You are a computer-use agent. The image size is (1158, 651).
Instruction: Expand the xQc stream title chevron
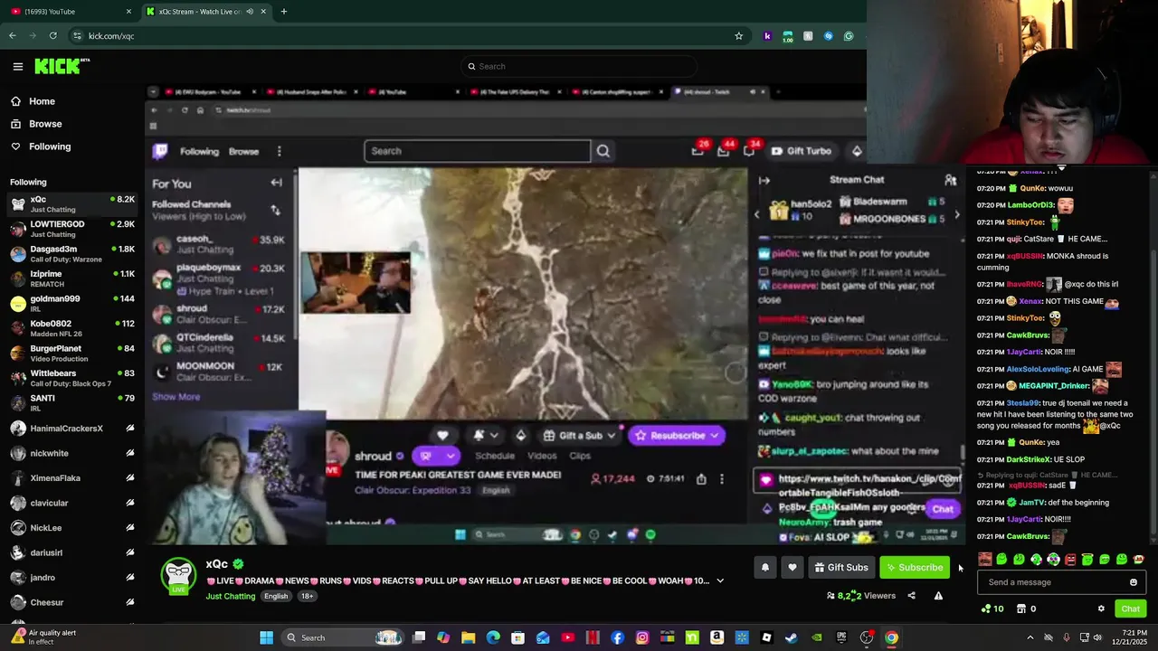click(x=720, y=580)
